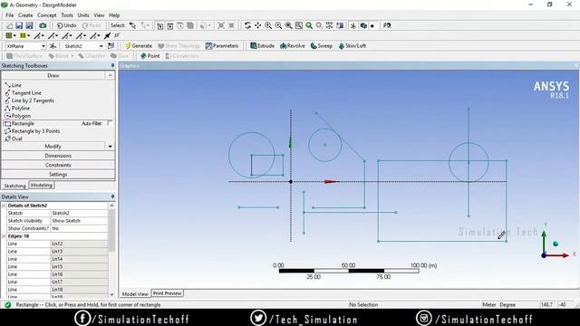
Task: Click the Show Constraints? value No
Action: [79, 228]
